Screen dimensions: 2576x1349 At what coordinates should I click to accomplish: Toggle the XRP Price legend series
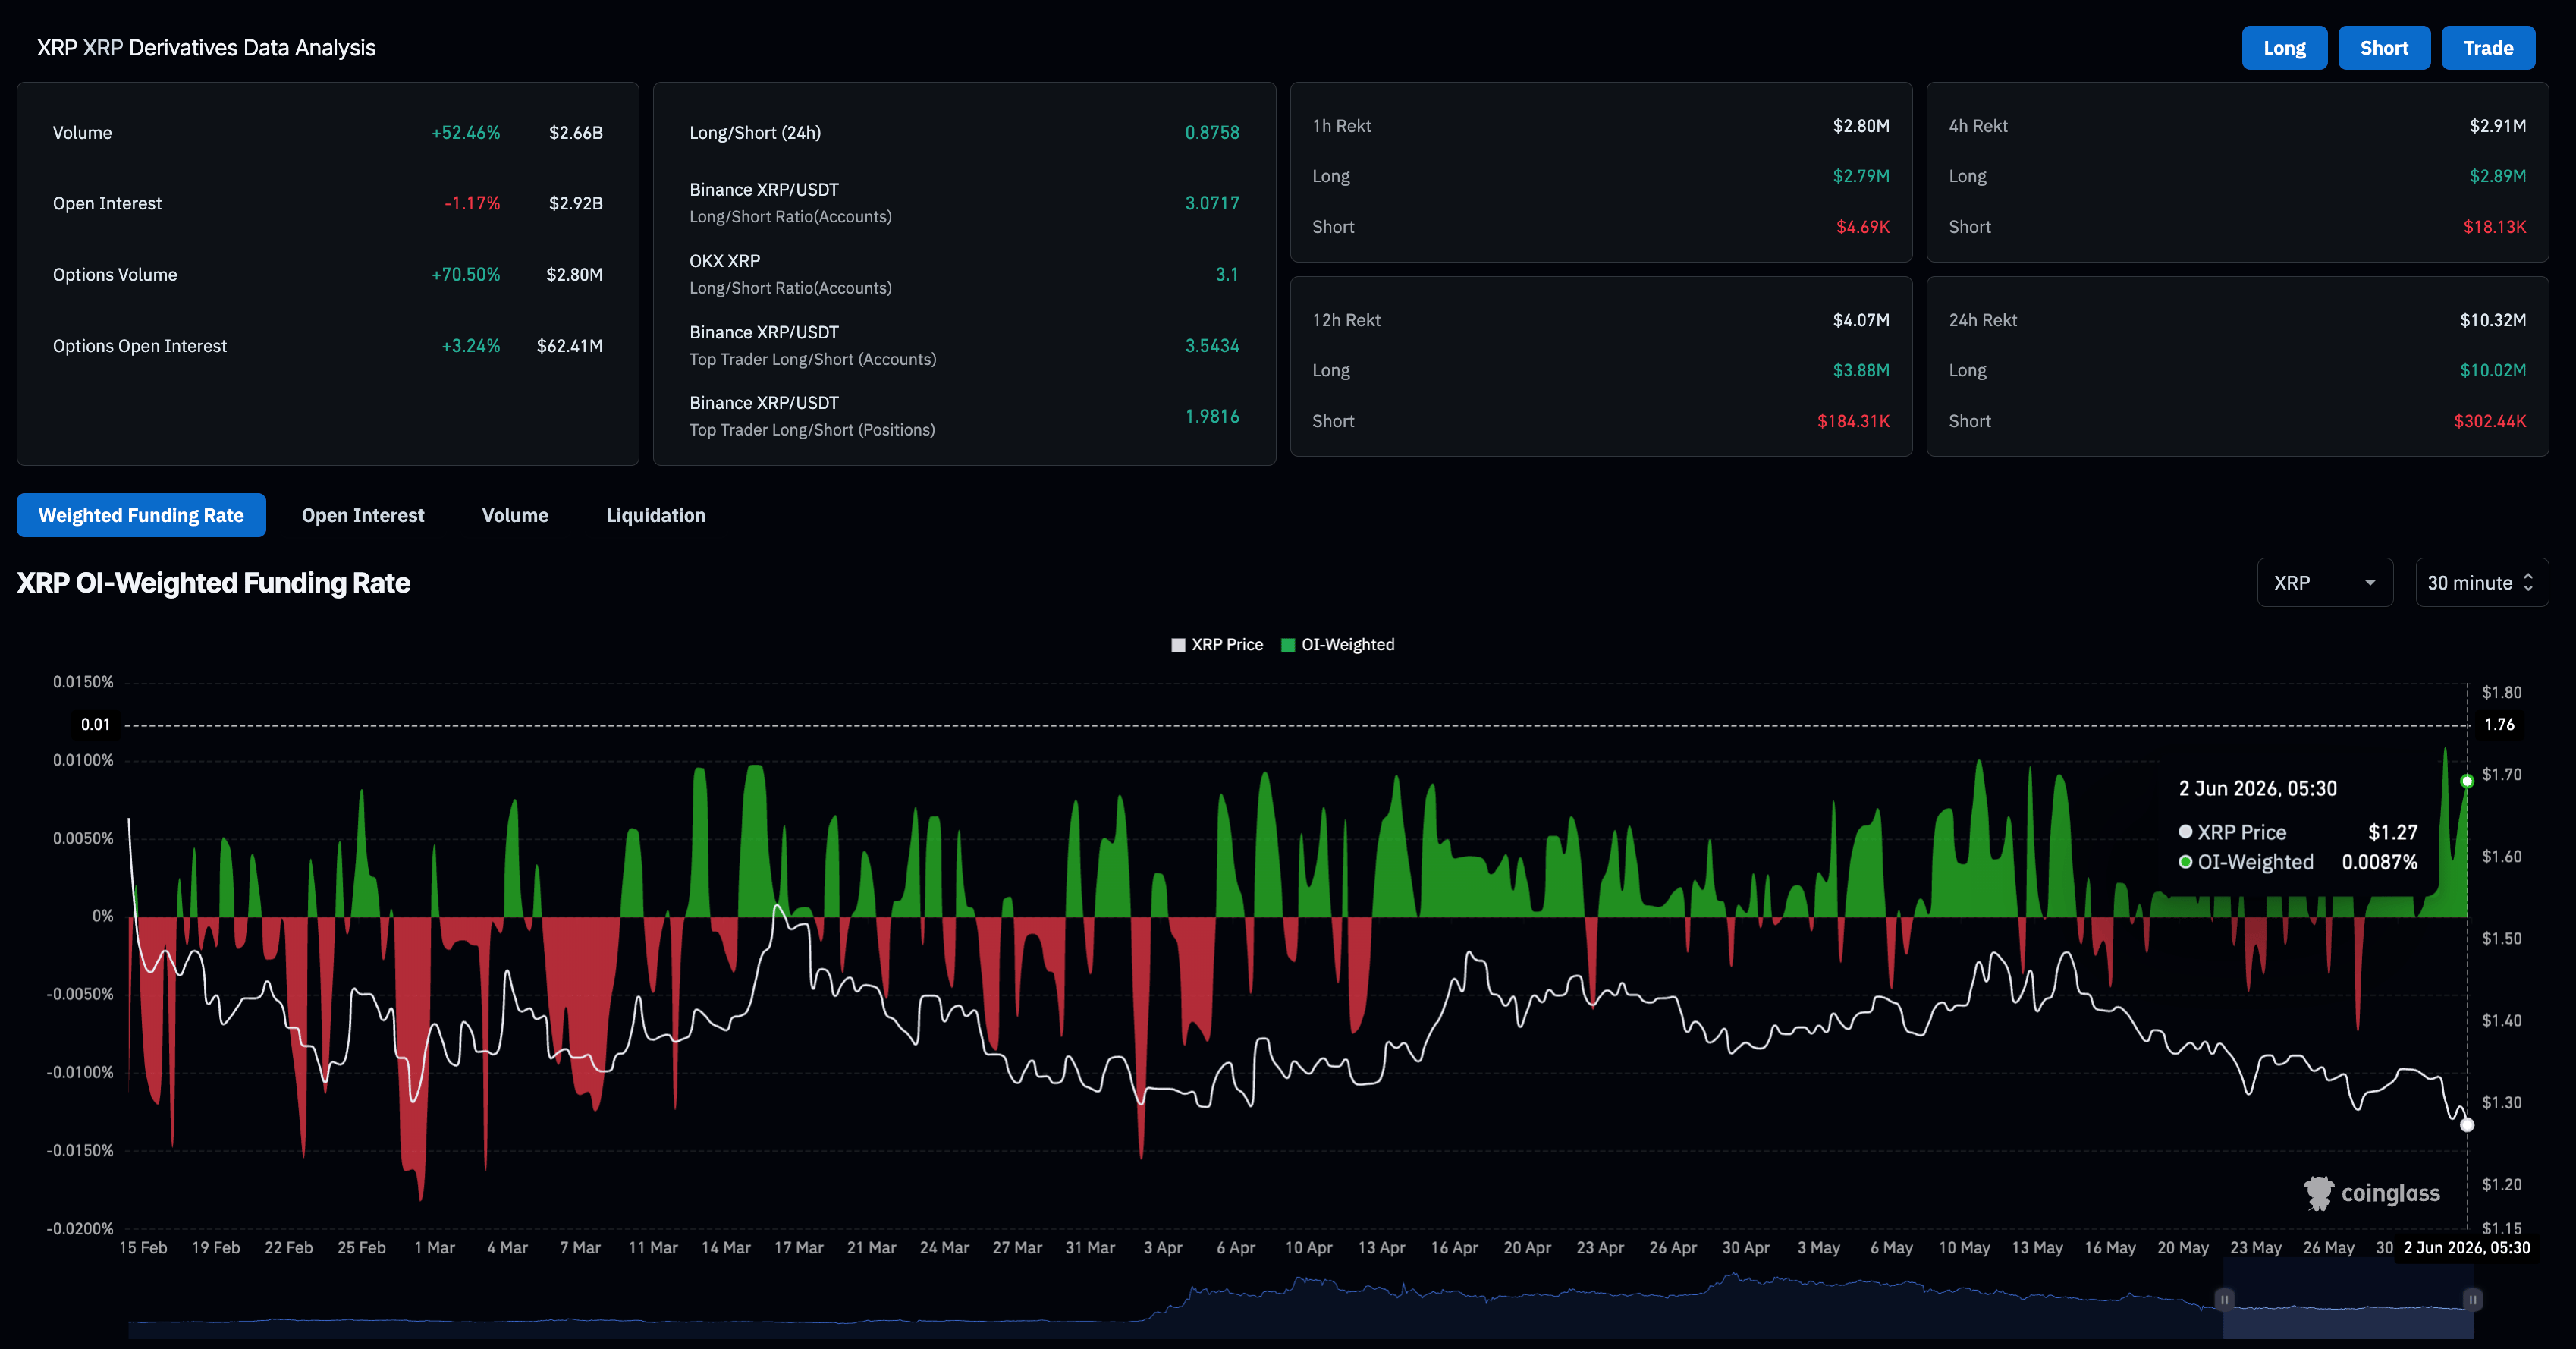tap(1217, 645)
